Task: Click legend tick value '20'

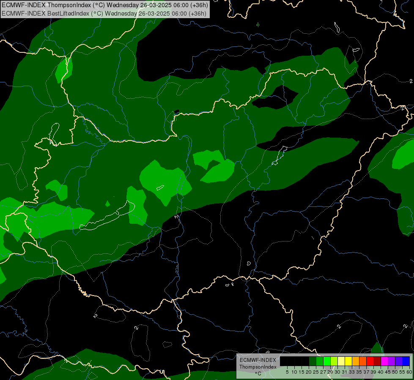Action: [x=309, y=372]
